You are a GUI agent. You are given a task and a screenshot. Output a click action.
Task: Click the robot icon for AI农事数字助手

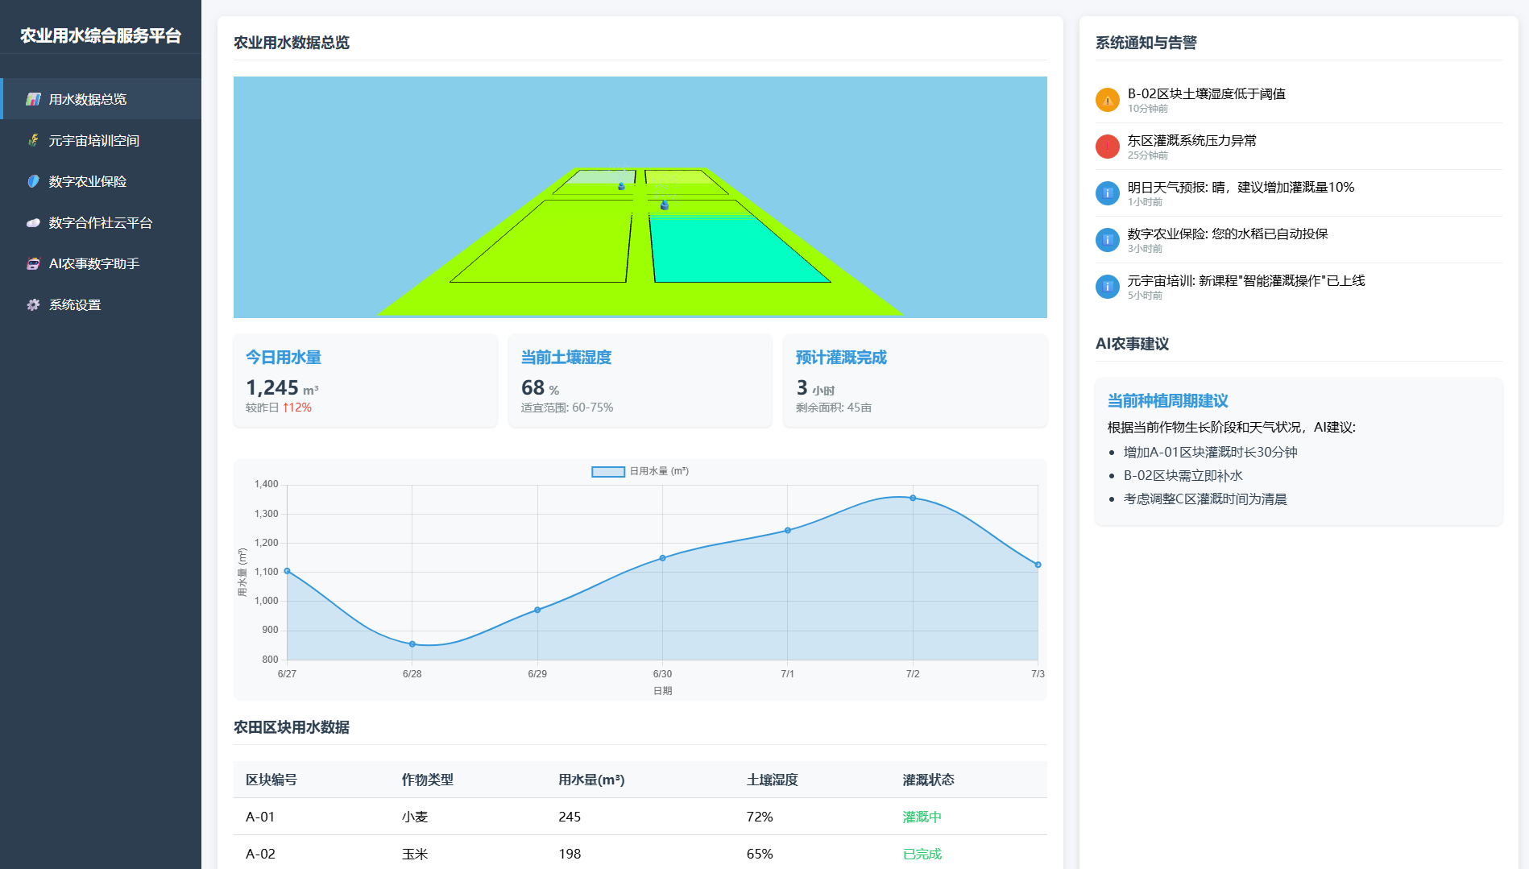[x=33, y=263]
